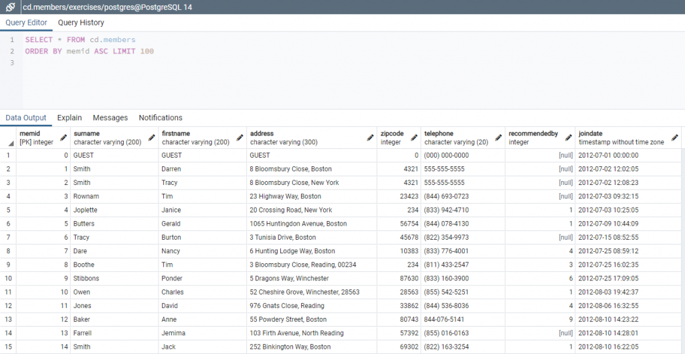The width and height of the screenshot is (685, 354).
Task: Select row number 15 header
Action: pos(8,347)
